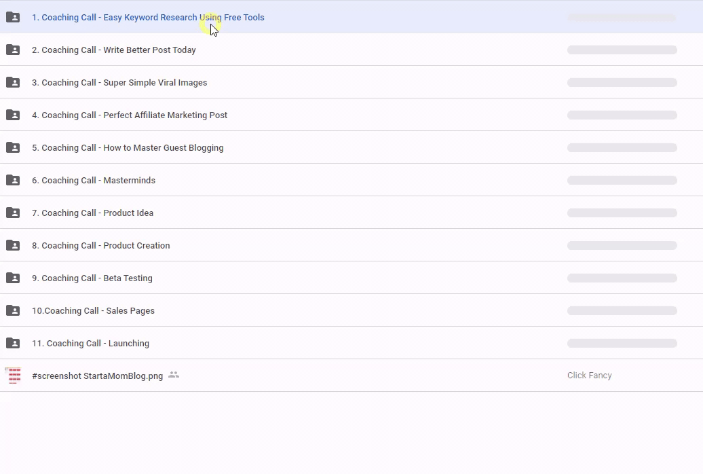Select the 7. Coaching Call - Product Idea name
703x474 pixels.
tap(92, 213)
